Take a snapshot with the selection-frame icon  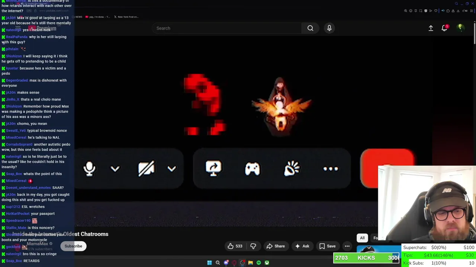click(421, 11)
